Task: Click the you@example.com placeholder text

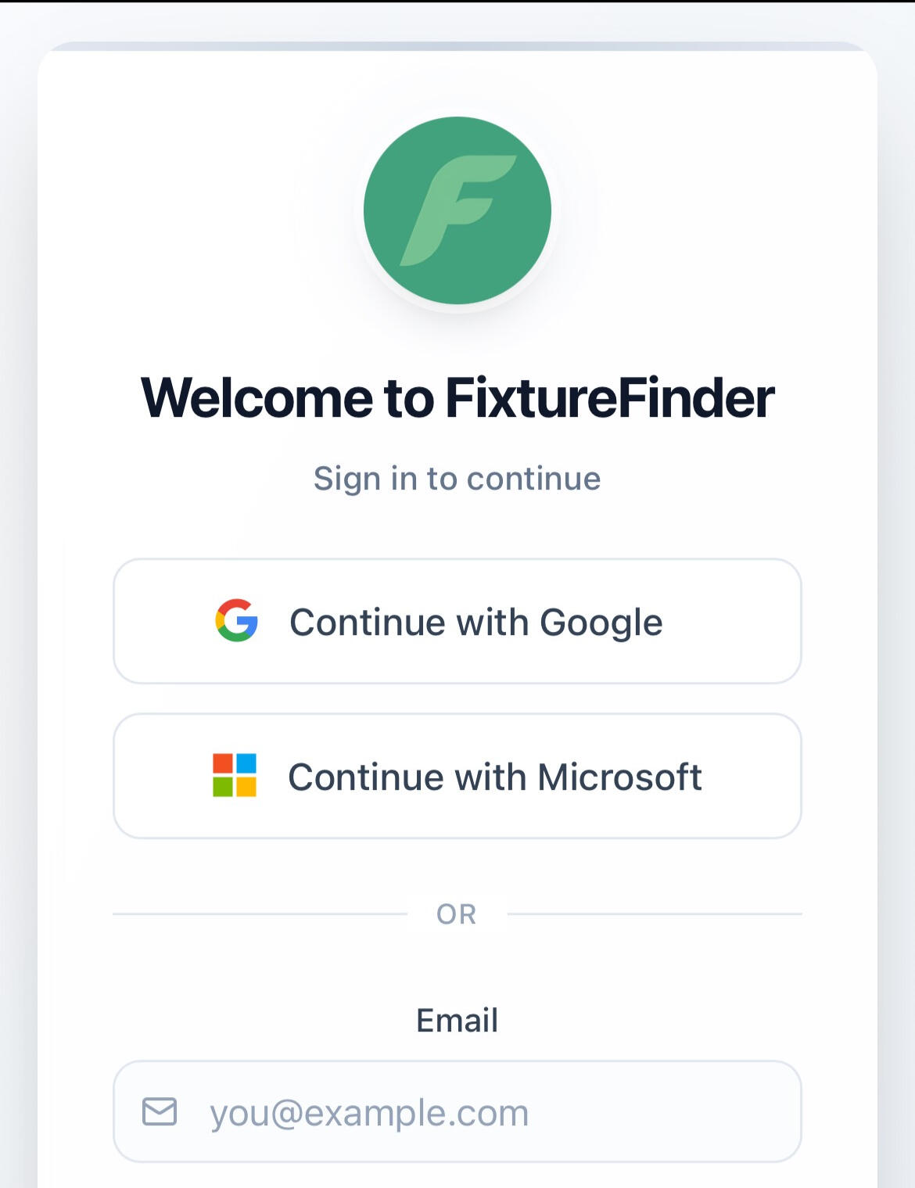Action: 369,1113
